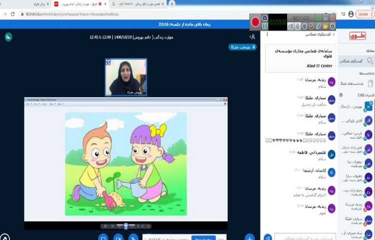Screen dimensions: 375x240
Task: Click the third user avatar in users list
Action: click(368, 134)
